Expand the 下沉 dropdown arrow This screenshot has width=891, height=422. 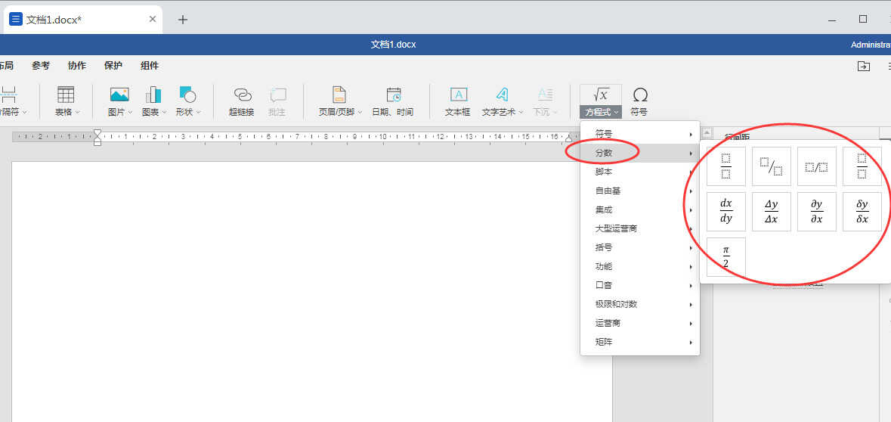tap(555, 113)
